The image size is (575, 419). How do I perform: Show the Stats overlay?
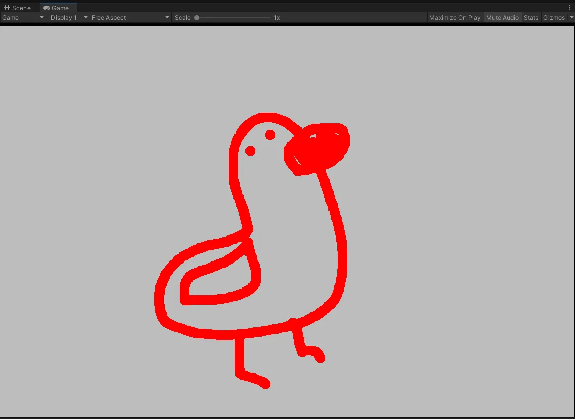(x=531, y=18)
